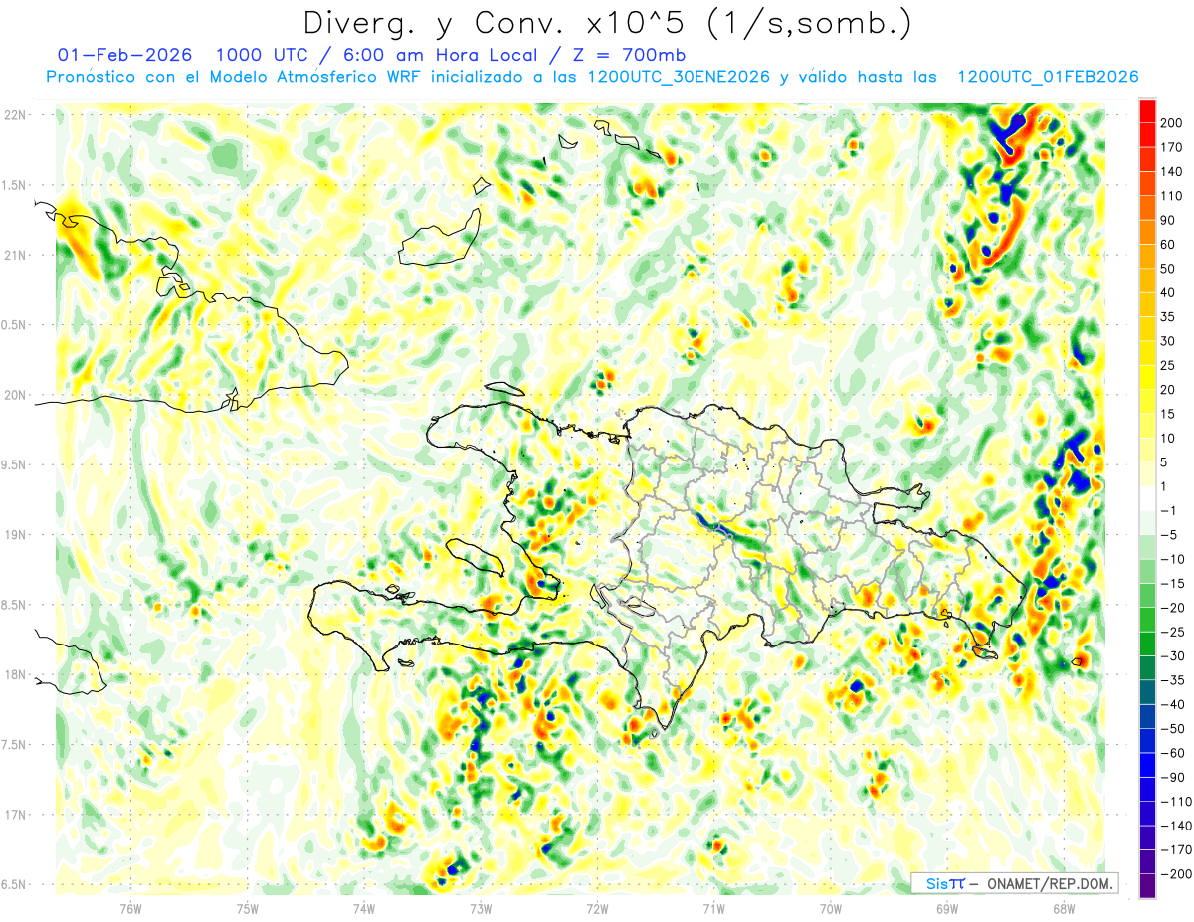Image resolution: width=1194 pixels, height=922 pixels.
Task: Click the 20N latitude label
Action: pyautogui.click(x=15, y=395)
